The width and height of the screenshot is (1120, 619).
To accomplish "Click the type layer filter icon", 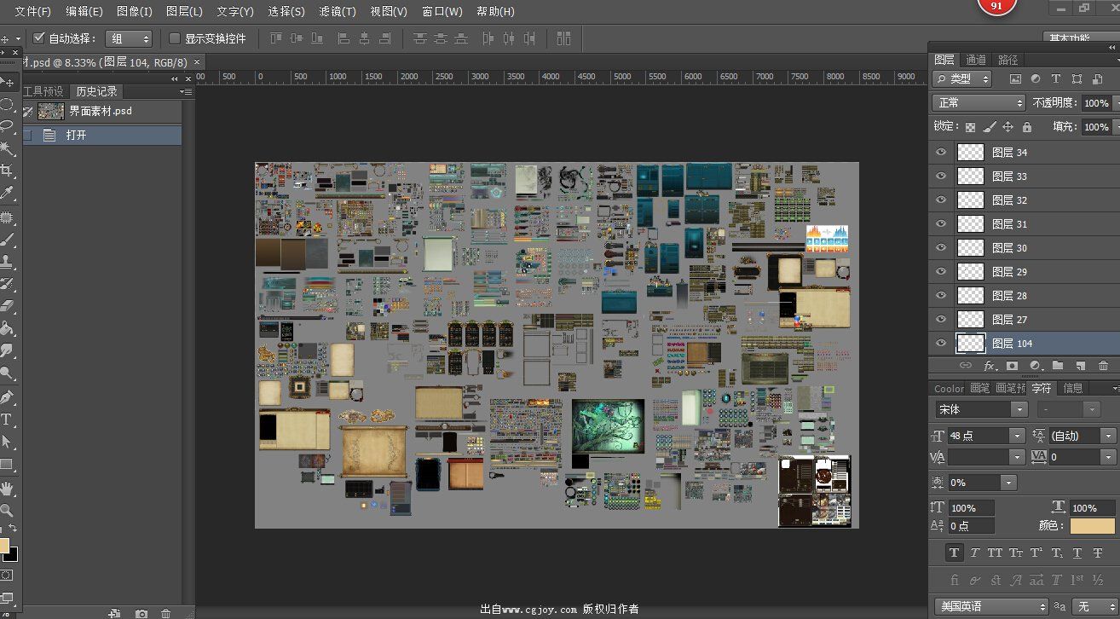I will click(x=1056, y=78).
